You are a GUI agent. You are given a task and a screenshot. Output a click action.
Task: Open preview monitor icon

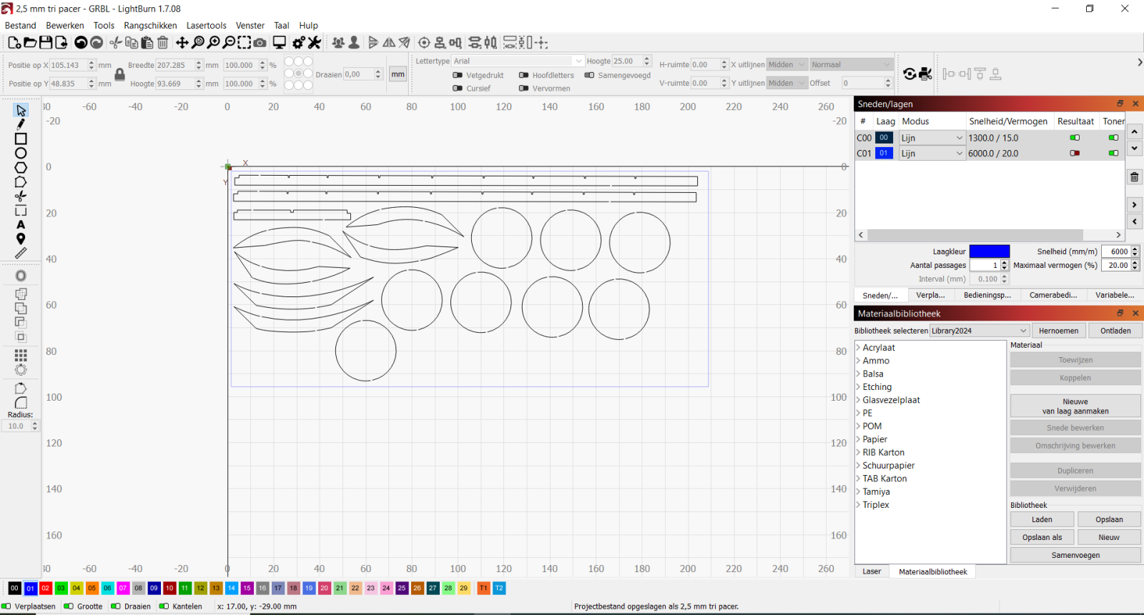tap(280, 43)
